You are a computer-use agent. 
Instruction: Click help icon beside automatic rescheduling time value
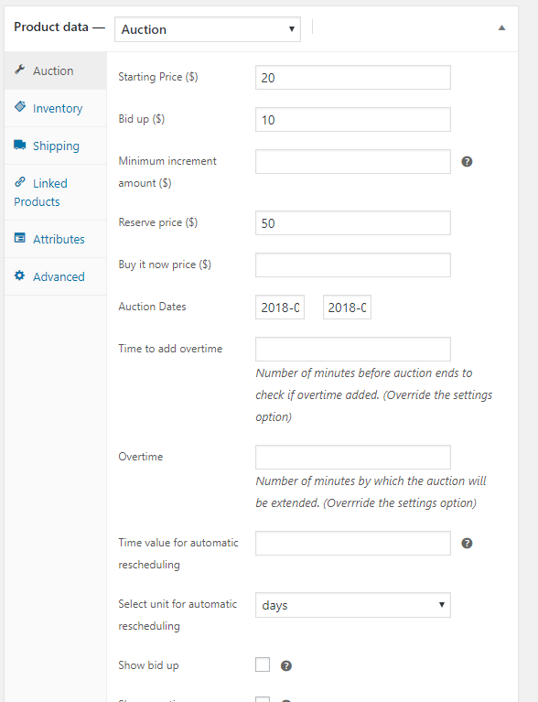pyautogui.click(x=467, y=543)
